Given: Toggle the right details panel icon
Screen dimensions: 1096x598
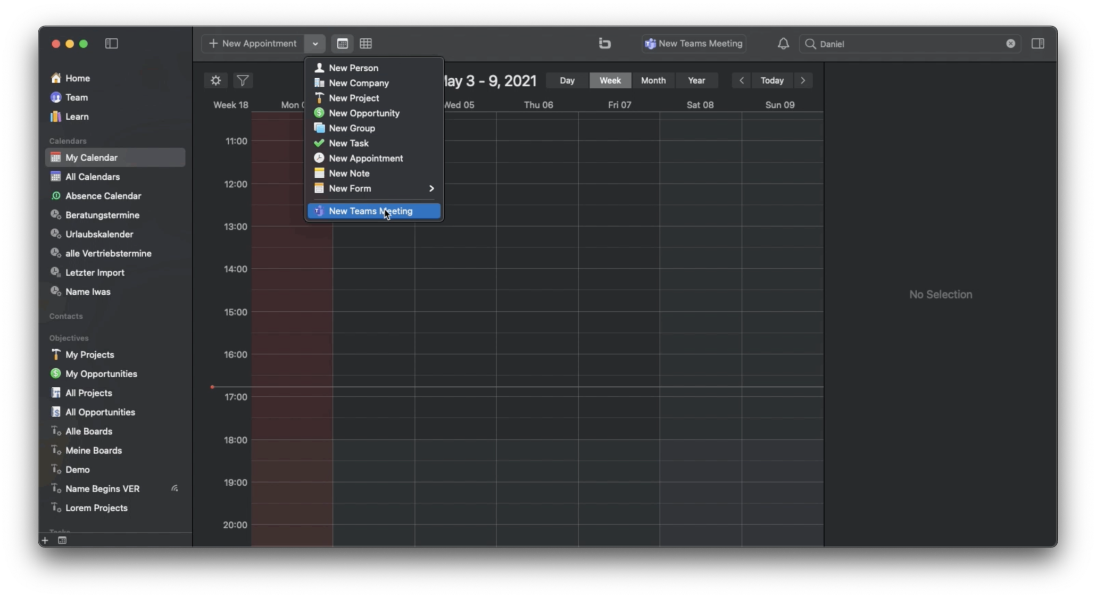Looking at the screenshot, I should coord(1037,44).
